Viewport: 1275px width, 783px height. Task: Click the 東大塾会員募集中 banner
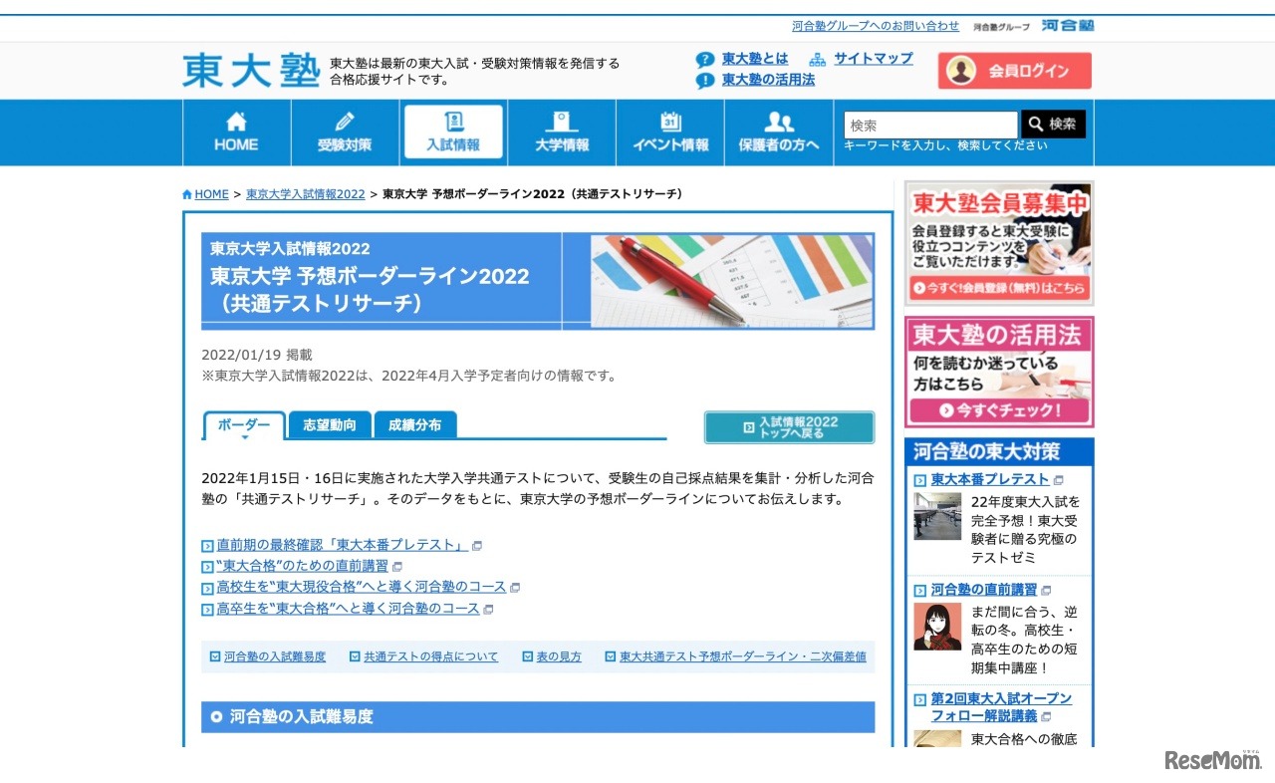coord(999,243)
